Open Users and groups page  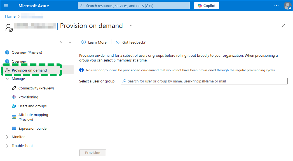click(32, 106)
